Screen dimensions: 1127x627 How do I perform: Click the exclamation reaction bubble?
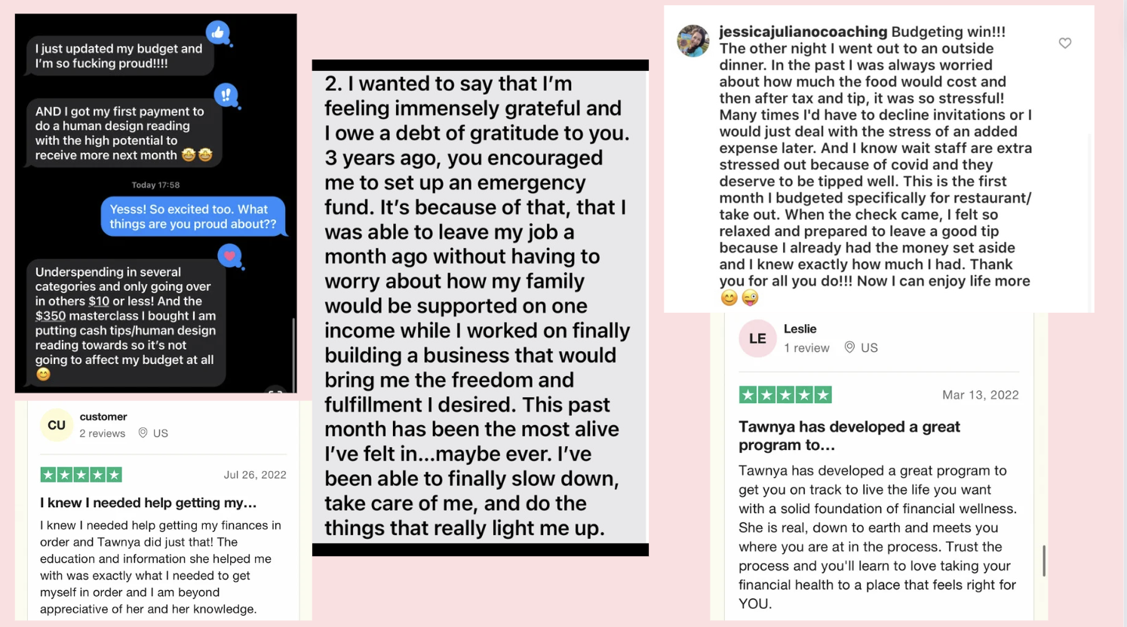(226, 95)
